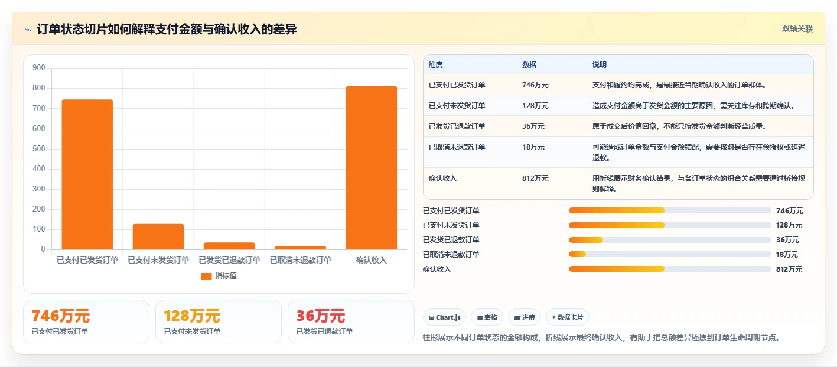The image size is (837, 367).
Task: Click the 已支付未发货订单 progress bar
Action: click(x=670, y=225)
